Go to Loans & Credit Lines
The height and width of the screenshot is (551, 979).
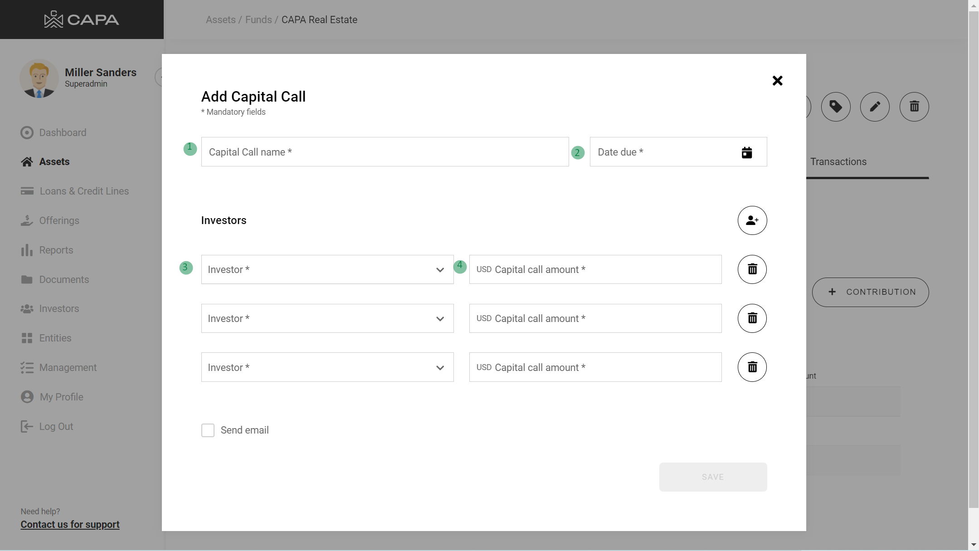[84, 191]
